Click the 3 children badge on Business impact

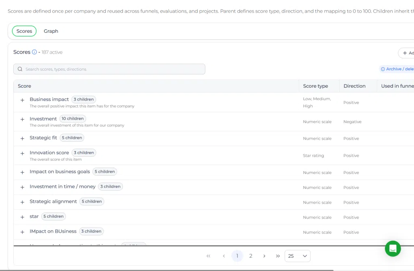click(84, 99)
